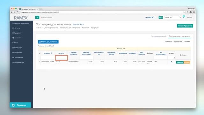Expand the Продажи chevron arrow
204x115 pixels.
coord(31,33)
